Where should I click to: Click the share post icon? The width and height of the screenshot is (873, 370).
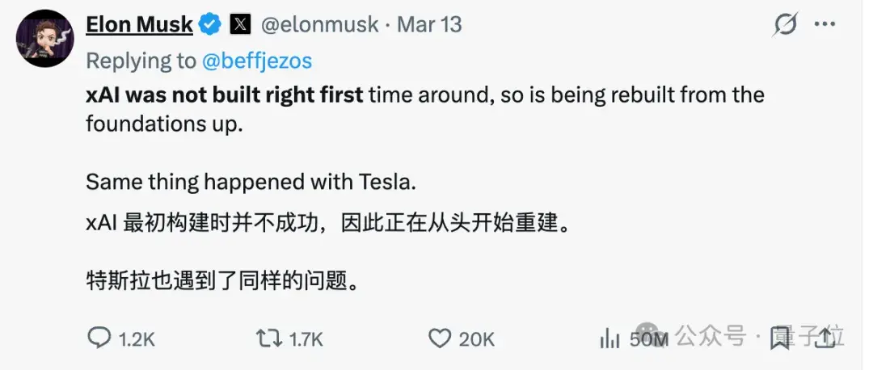(826, 338)
